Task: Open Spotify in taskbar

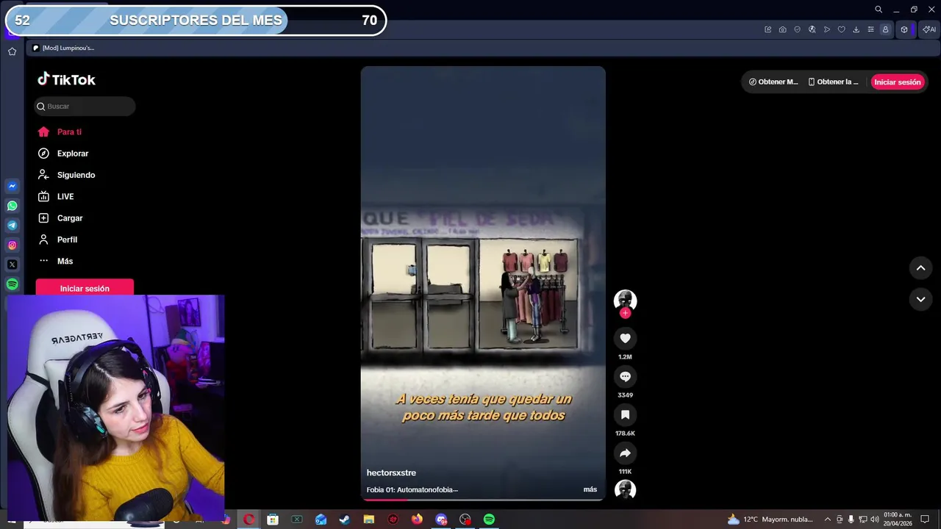Action: pyautogui.click(x=489, y=519)
